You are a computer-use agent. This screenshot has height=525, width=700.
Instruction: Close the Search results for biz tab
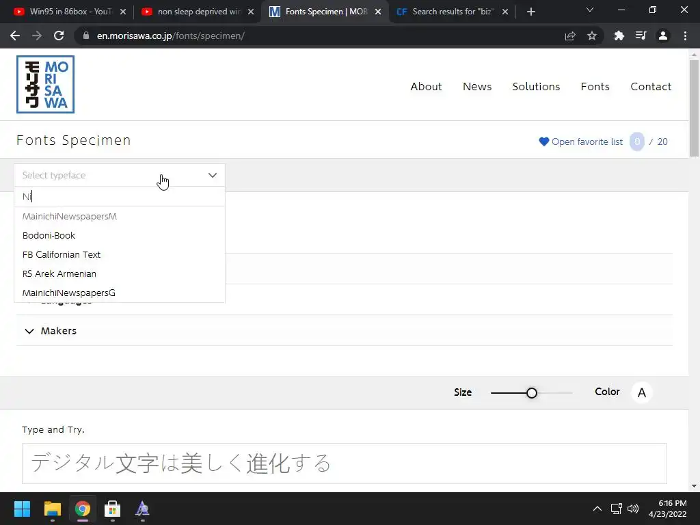(505, 12)
